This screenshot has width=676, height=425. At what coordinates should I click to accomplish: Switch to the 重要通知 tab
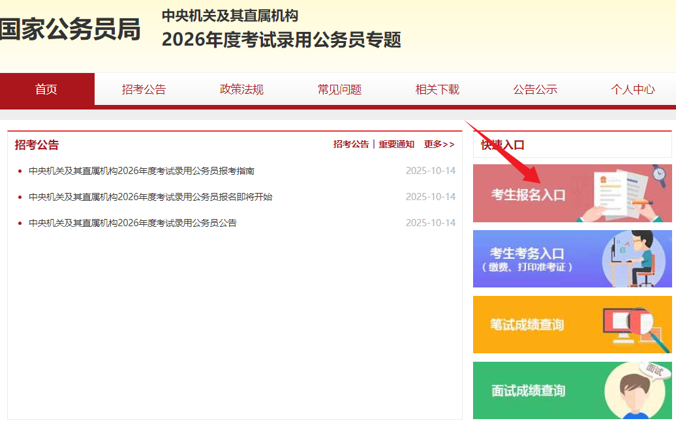(396, 145)
